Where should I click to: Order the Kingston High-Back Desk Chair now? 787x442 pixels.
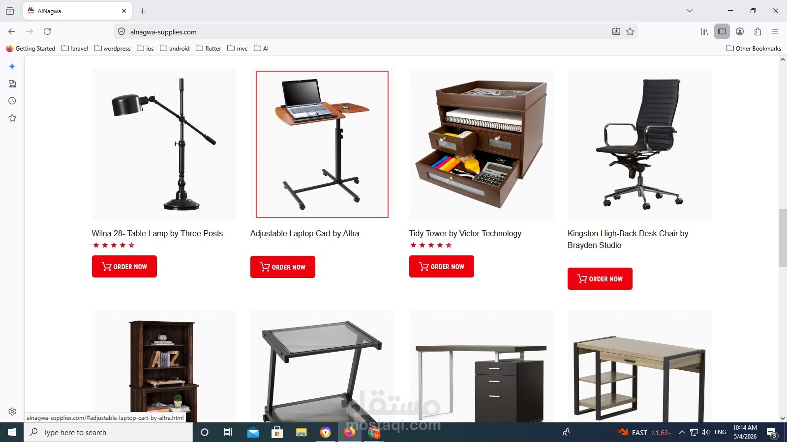600,278
